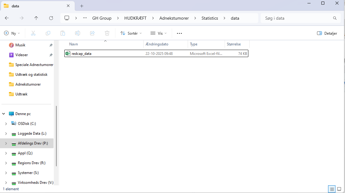Open the three-dot more options menu
Viewport: 345px width, 193px height.
tap(179, 33)
